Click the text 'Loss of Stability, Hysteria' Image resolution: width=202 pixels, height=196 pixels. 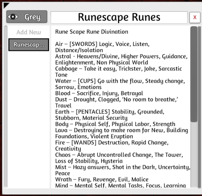[89, 161]
